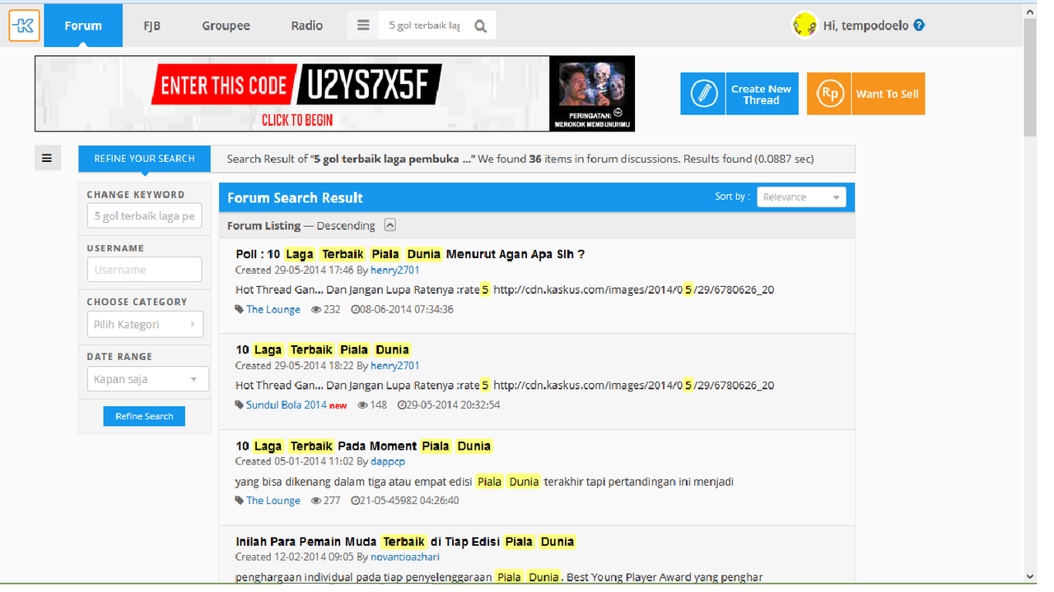Click the scrollbar down arrow
Viewport: 1054px width, 592px height.
click(1030, 576)
